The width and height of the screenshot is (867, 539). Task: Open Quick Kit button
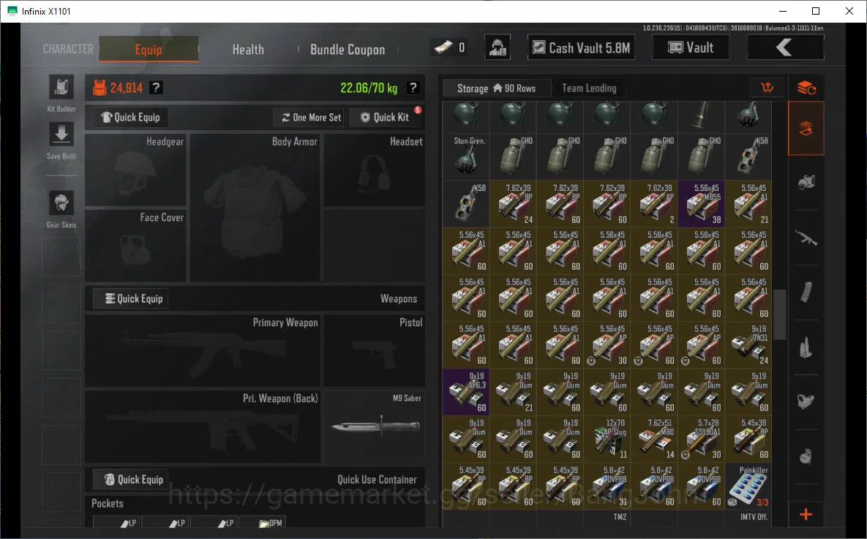pos(385,117)
